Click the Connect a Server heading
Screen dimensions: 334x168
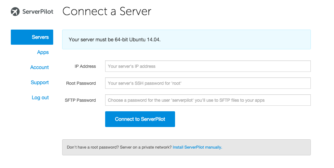pyautogui.click(x=107, y=11)
